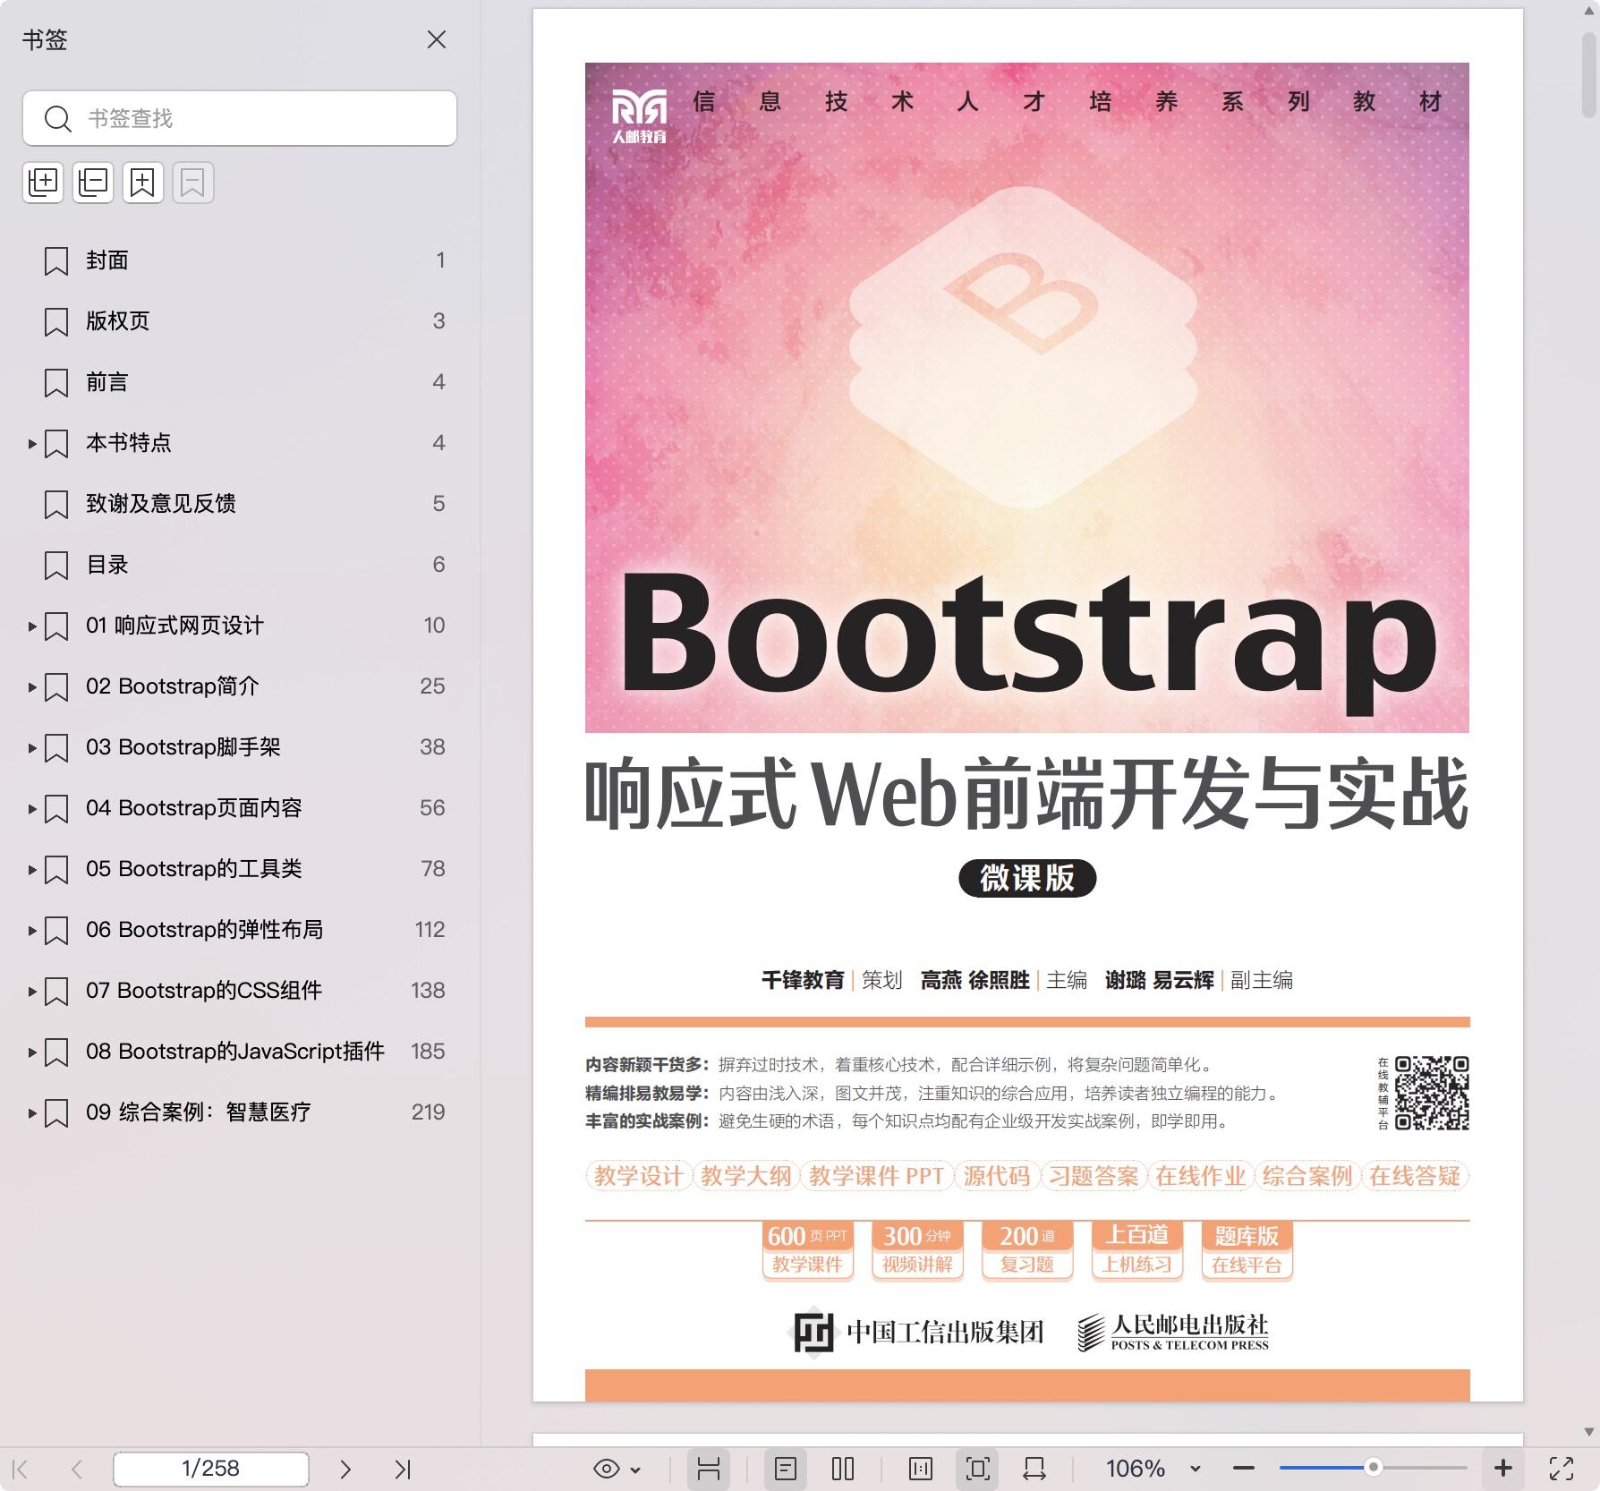
Task: Open the 封面 bookmark
Action: [x=107, y=260]
